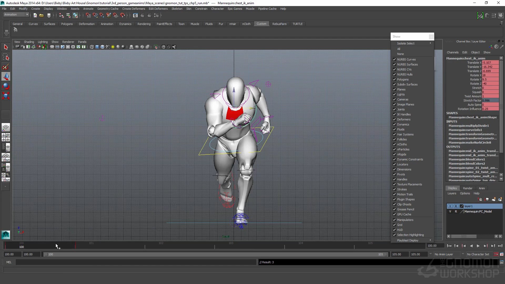Image resolution: width=505 pixels, height=284 pixels.
Task: Enable wireframe display cube icon
Action: (x=92, y=47)
